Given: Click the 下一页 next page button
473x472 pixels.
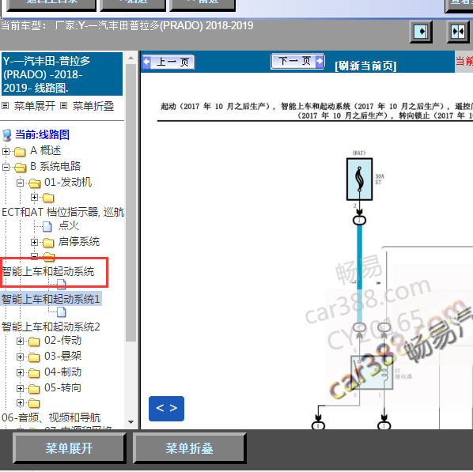Looking at the screenshot, I should [x=297, y=61].
